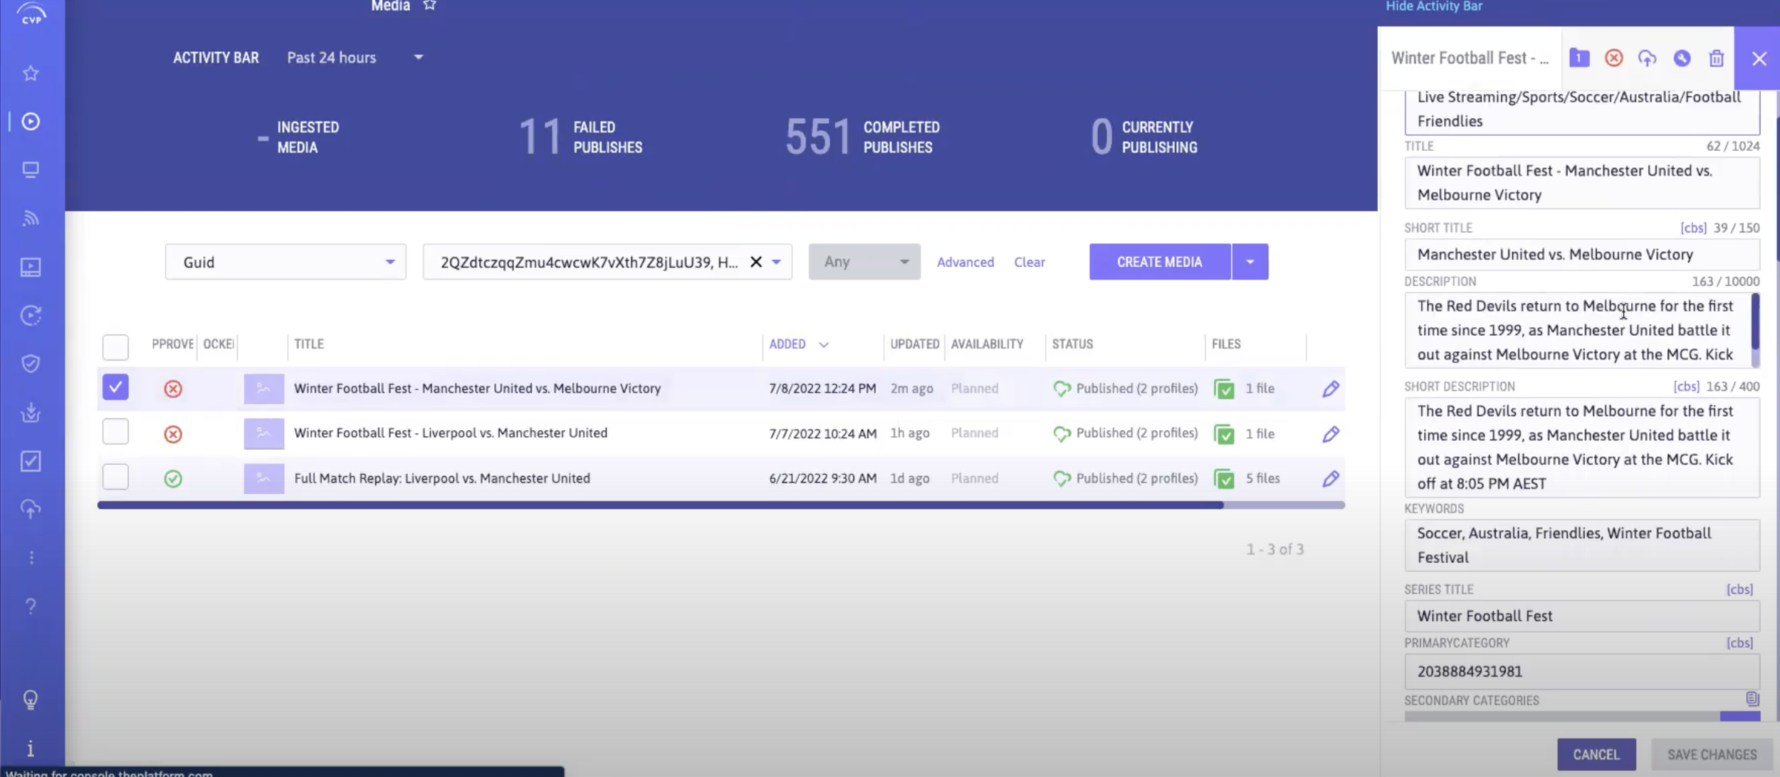Check the Liverpool vs. Manchester United row checkbox

tap(115, 433)
